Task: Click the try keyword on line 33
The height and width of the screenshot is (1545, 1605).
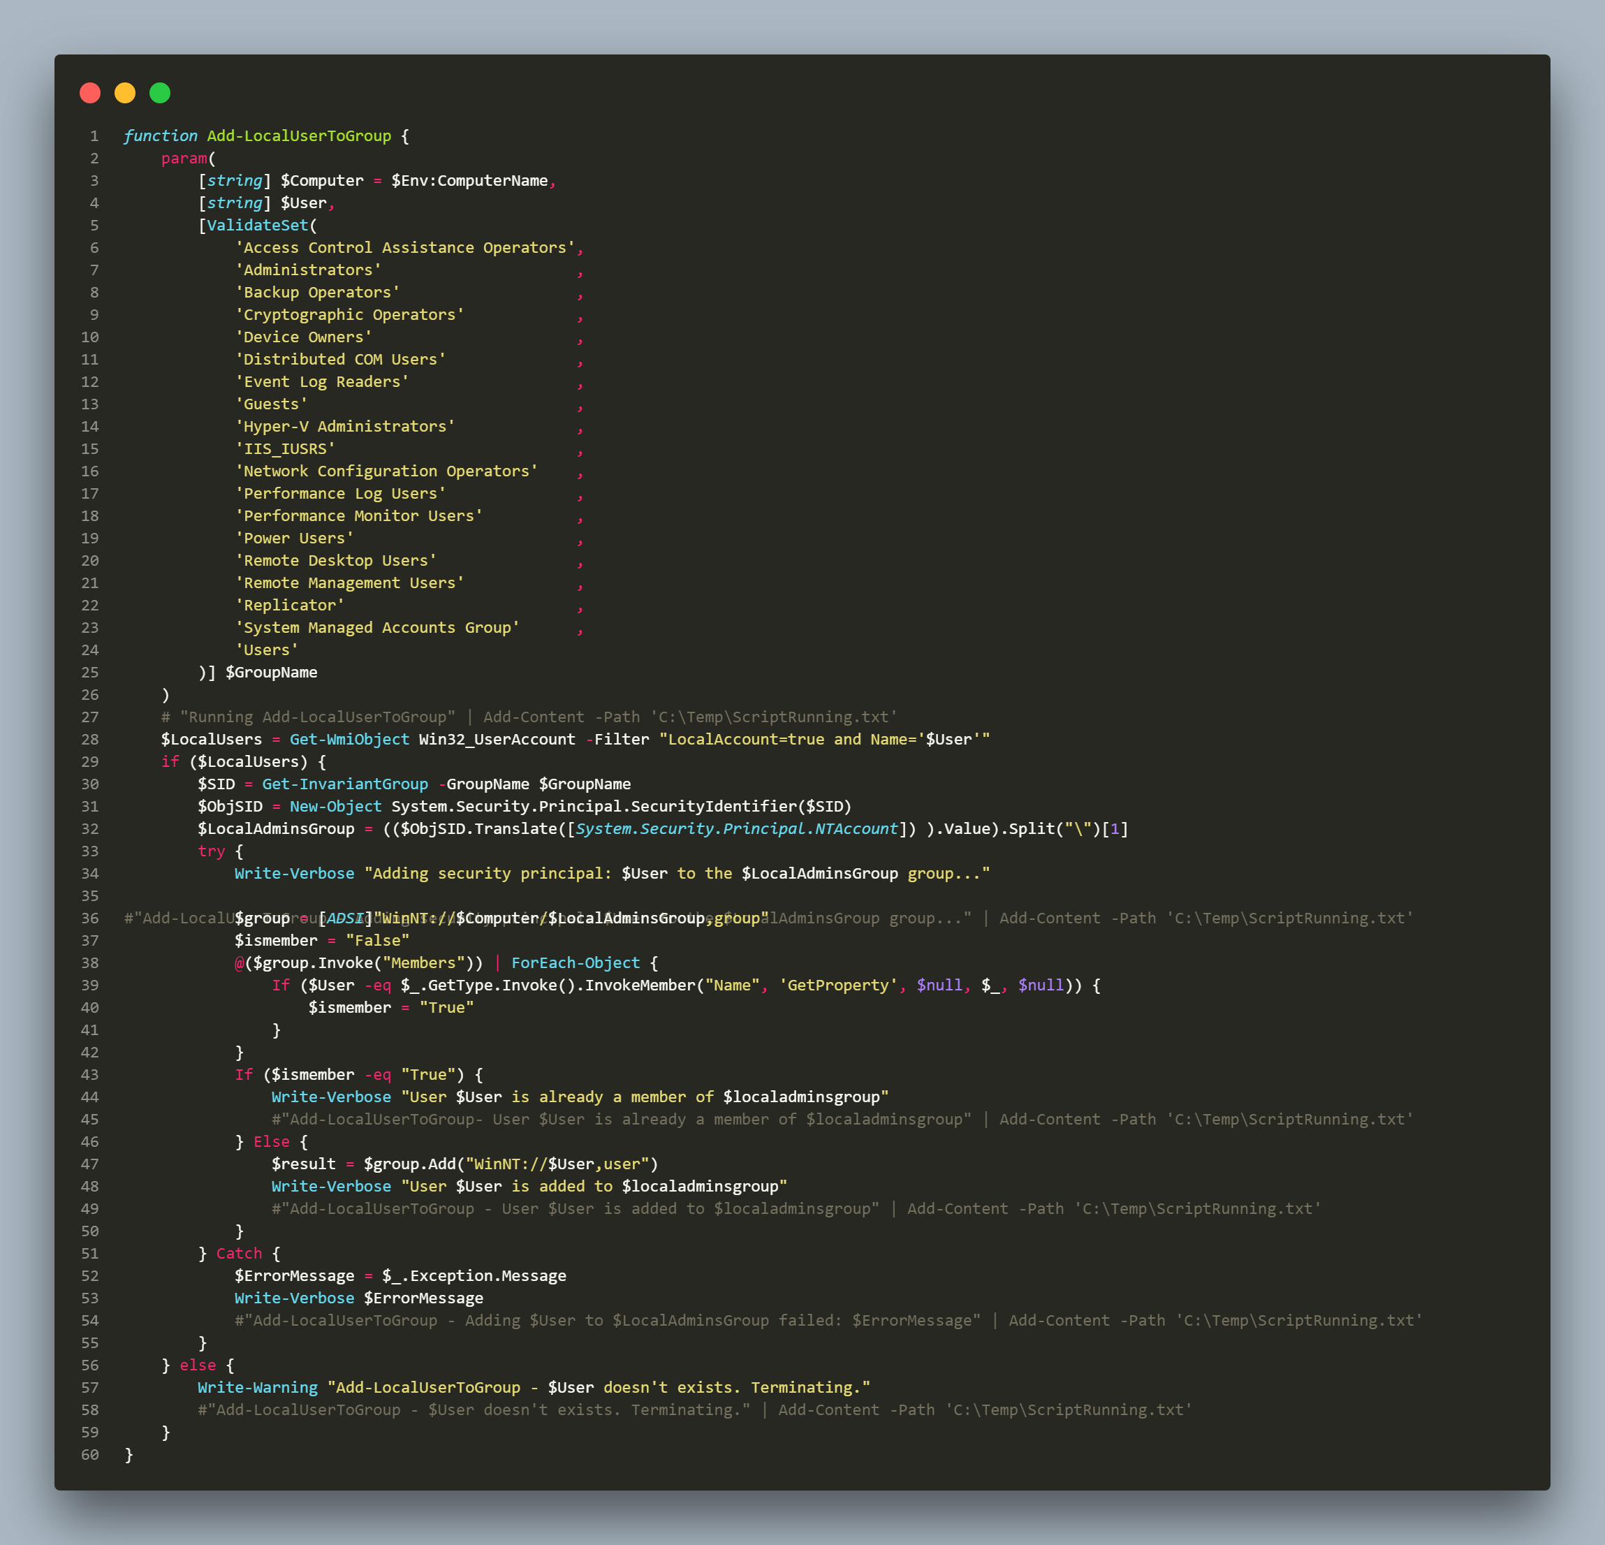Action: (x=211, y=851)
